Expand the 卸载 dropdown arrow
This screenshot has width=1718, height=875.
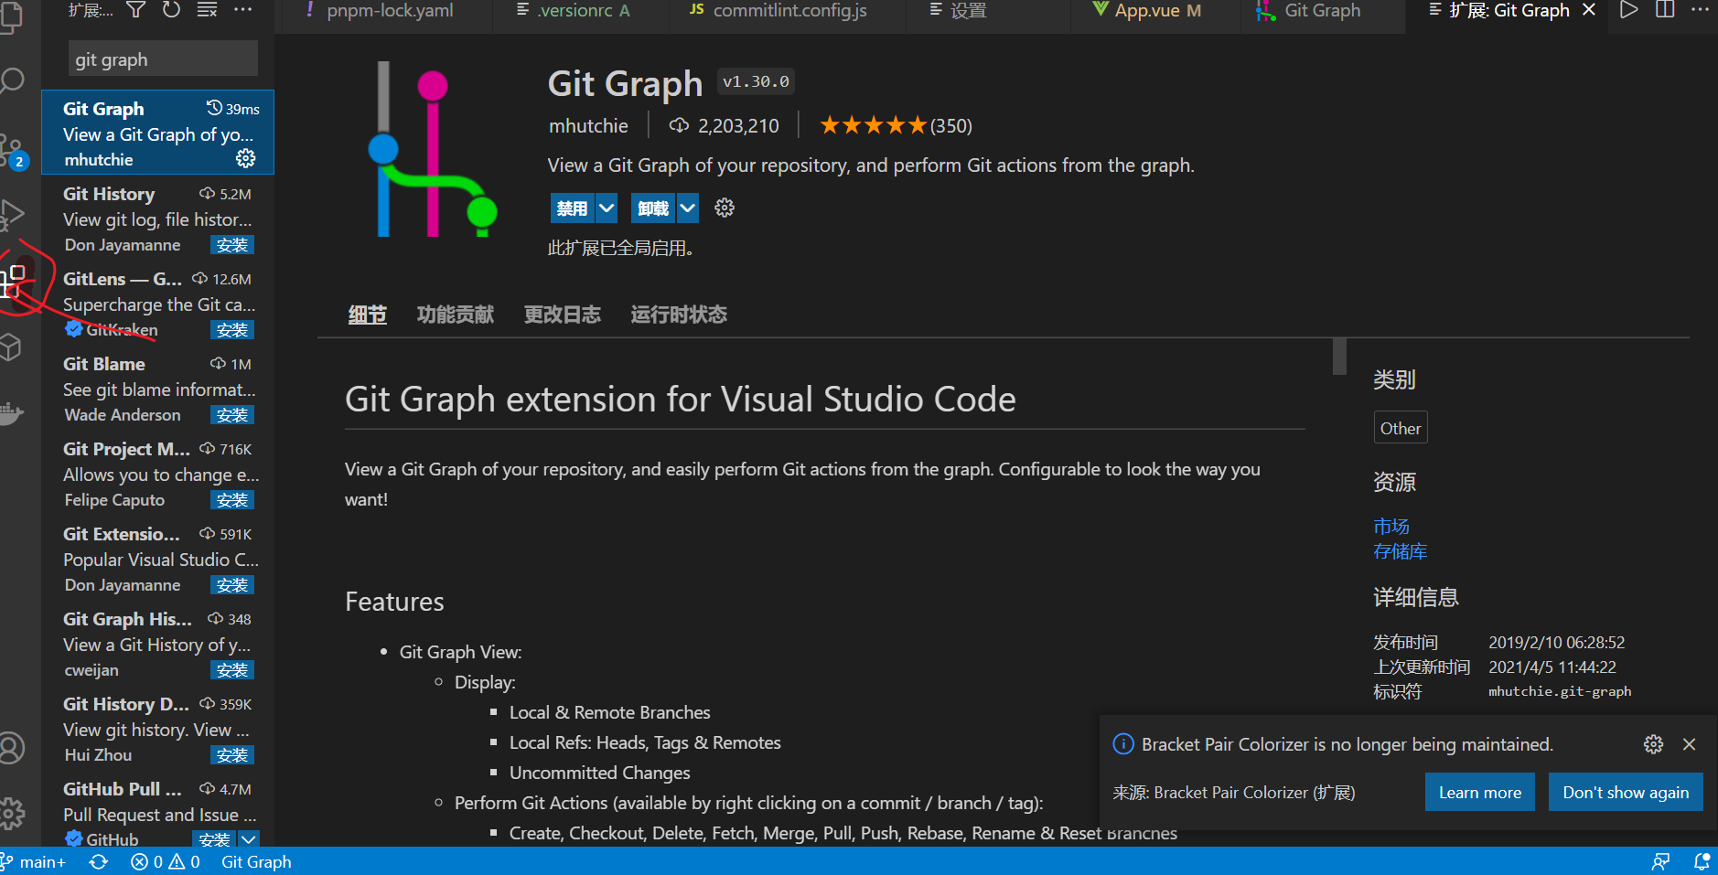coord(688,208)
